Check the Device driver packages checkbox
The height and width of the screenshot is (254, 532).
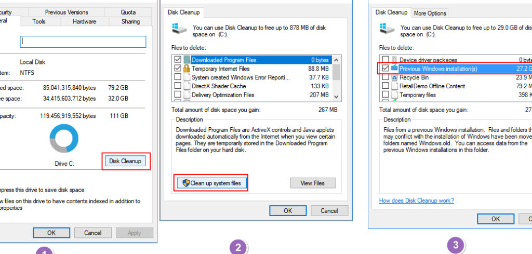pos(385,60)
